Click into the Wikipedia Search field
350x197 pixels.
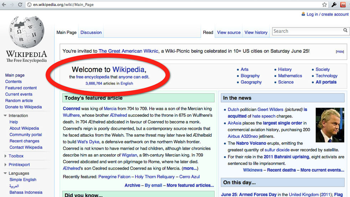[307, 31]
